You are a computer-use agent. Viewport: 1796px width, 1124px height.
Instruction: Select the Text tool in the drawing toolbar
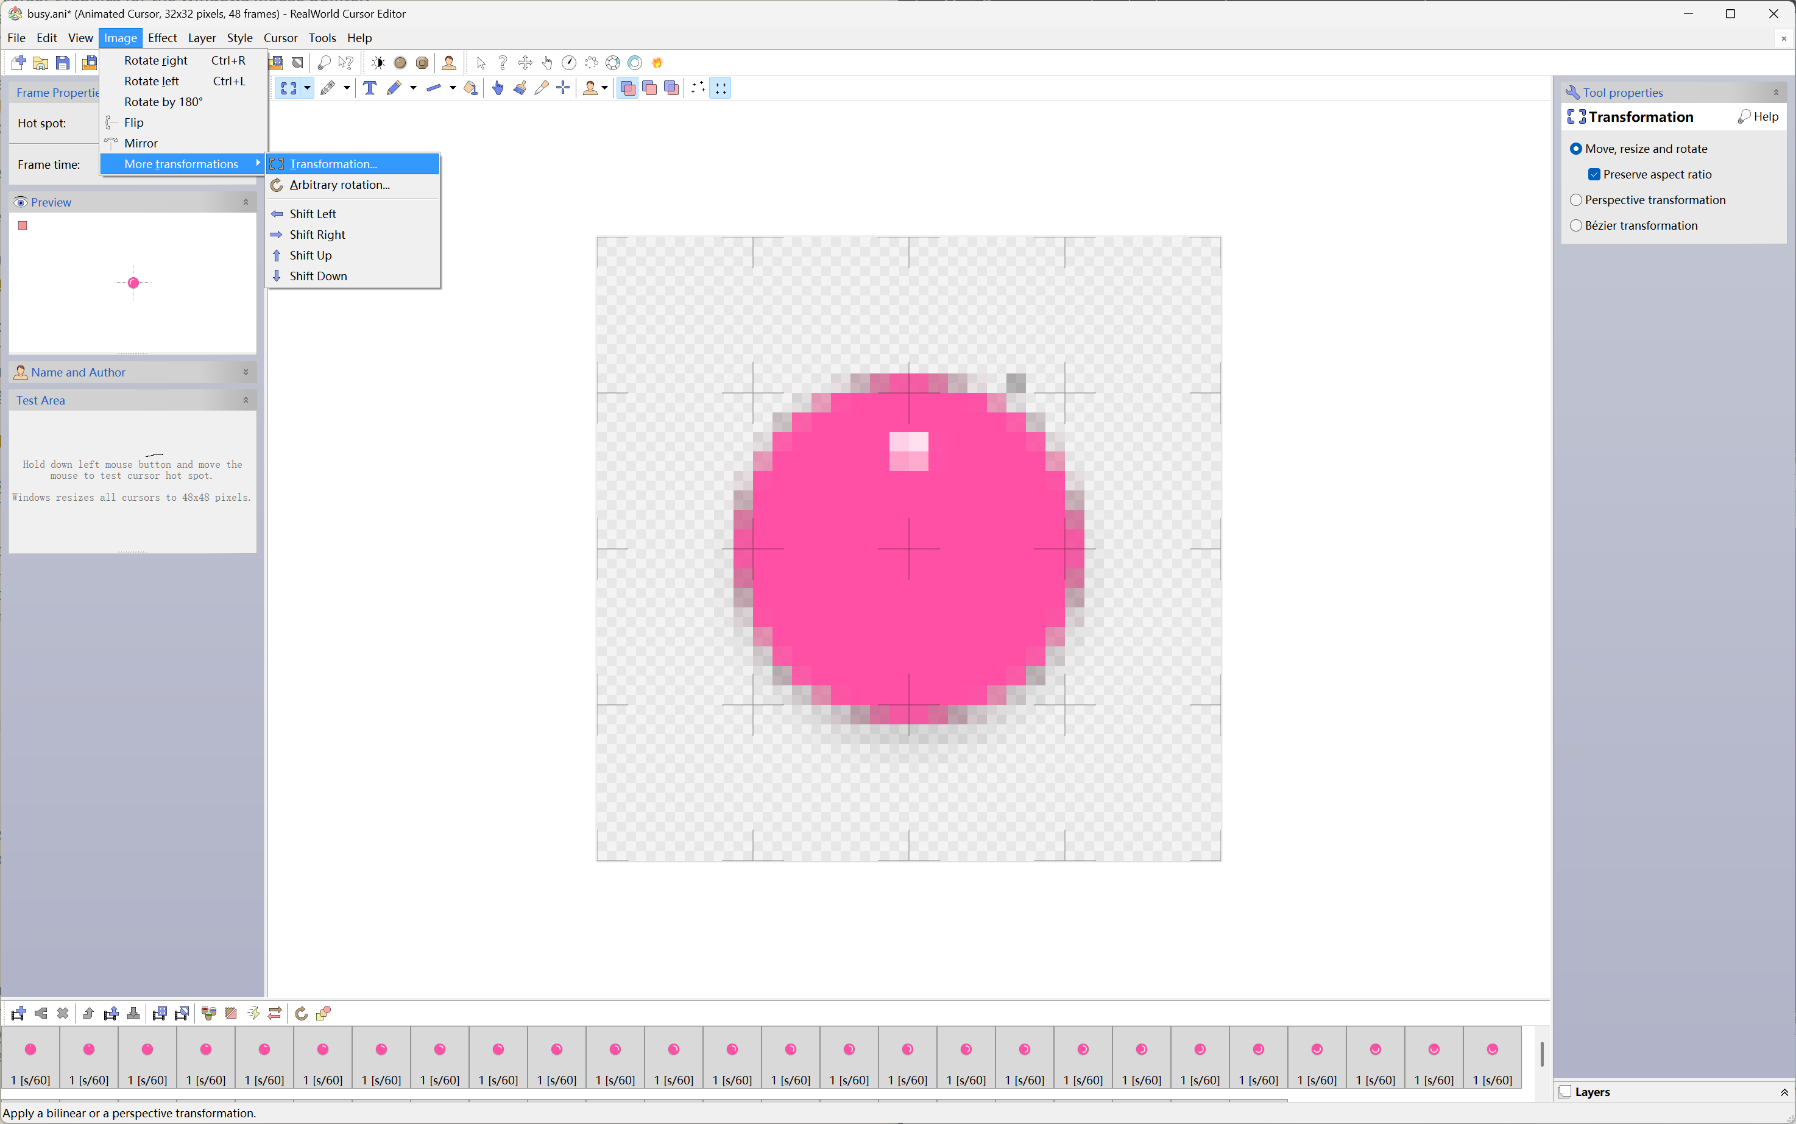[x=369, y=88]
